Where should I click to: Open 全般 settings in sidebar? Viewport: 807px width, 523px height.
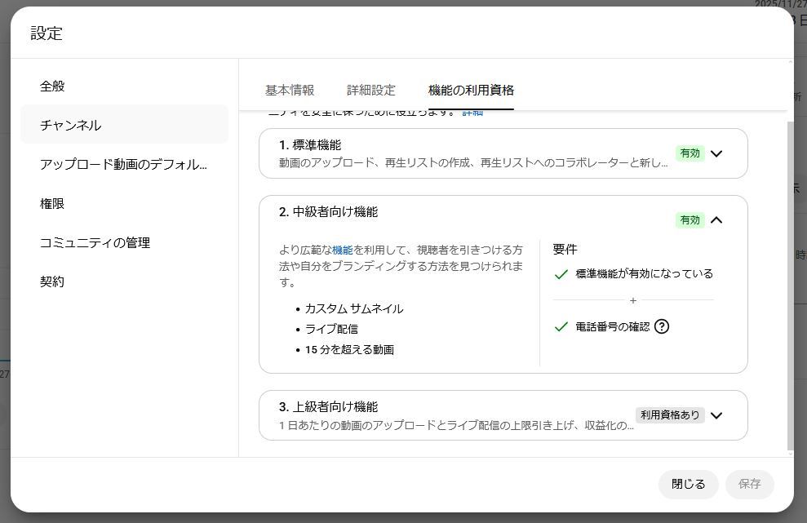click(52, 86)
